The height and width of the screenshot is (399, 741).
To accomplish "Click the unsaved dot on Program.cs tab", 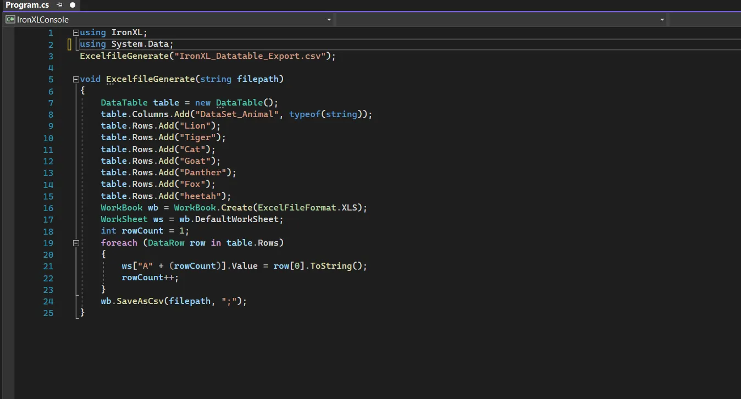I will pyautogui.click(x=73, y=5).
